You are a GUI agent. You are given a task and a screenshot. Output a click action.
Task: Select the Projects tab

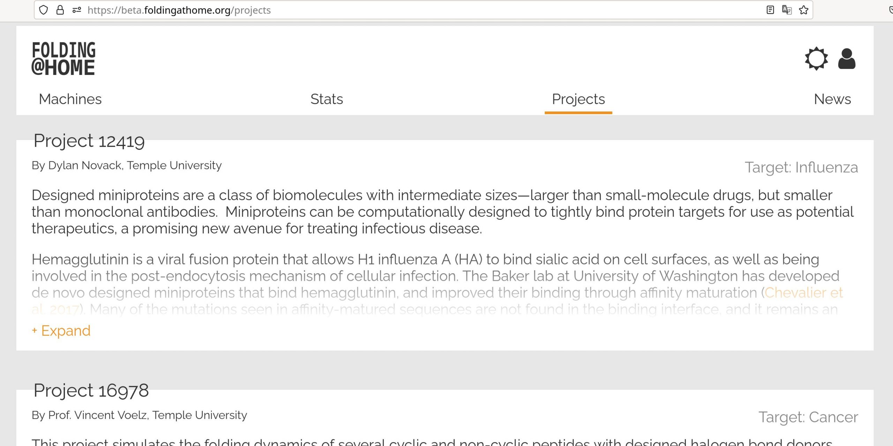tap(578, 99)
